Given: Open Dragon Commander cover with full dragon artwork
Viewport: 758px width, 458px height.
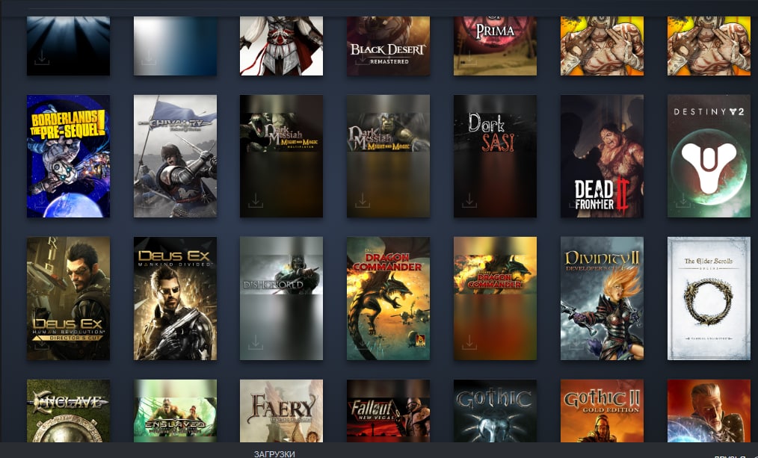Looking at the screenshot, I should coord(388,298).
